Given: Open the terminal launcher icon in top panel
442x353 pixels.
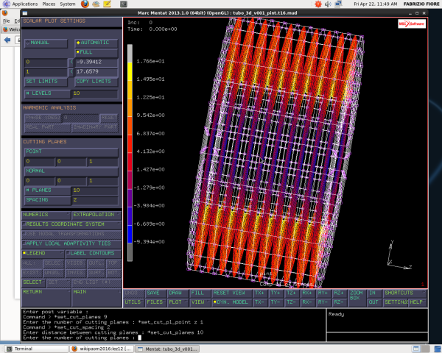Looking at the screenshot, I should pyautogui.click(x=124, y=4).
